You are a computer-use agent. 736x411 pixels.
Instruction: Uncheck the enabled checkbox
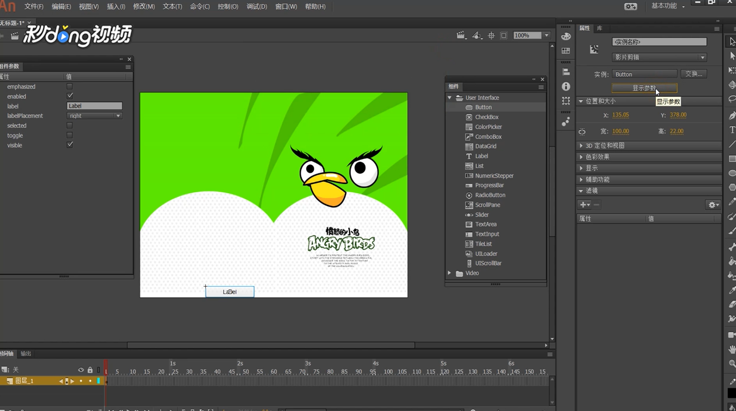(x=70, y=96)
